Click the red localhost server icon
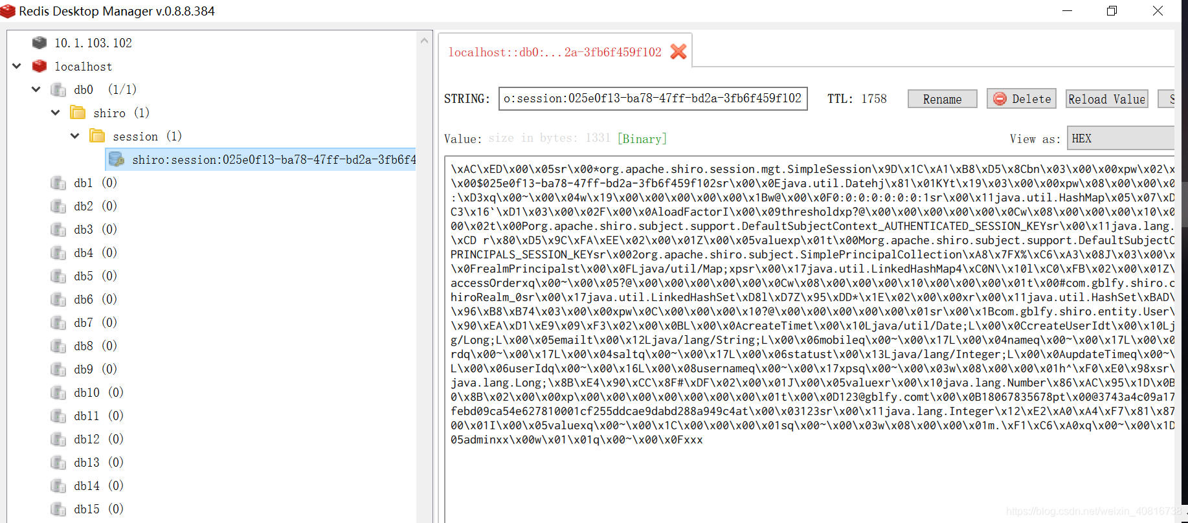Screen dimensions: 1188x523 pos(39,66)
